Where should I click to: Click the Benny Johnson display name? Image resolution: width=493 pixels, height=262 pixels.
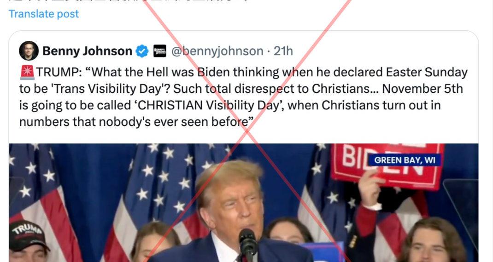[x=87, y=51]
